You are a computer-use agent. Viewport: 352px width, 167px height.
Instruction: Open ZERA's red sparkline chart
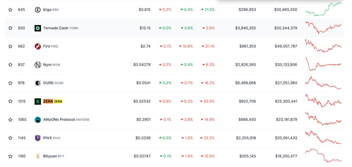(x=323, y=101)
